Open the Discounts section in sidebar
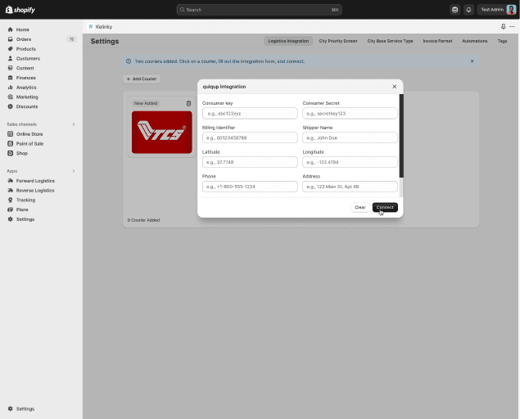The width and height of the screenshot is (520, 419). pyautogui.click(x=27, y=106)
